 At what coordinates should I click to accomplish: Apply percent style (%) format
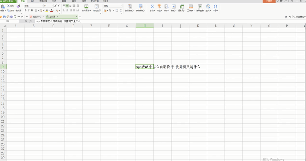[x=110, y=10]
